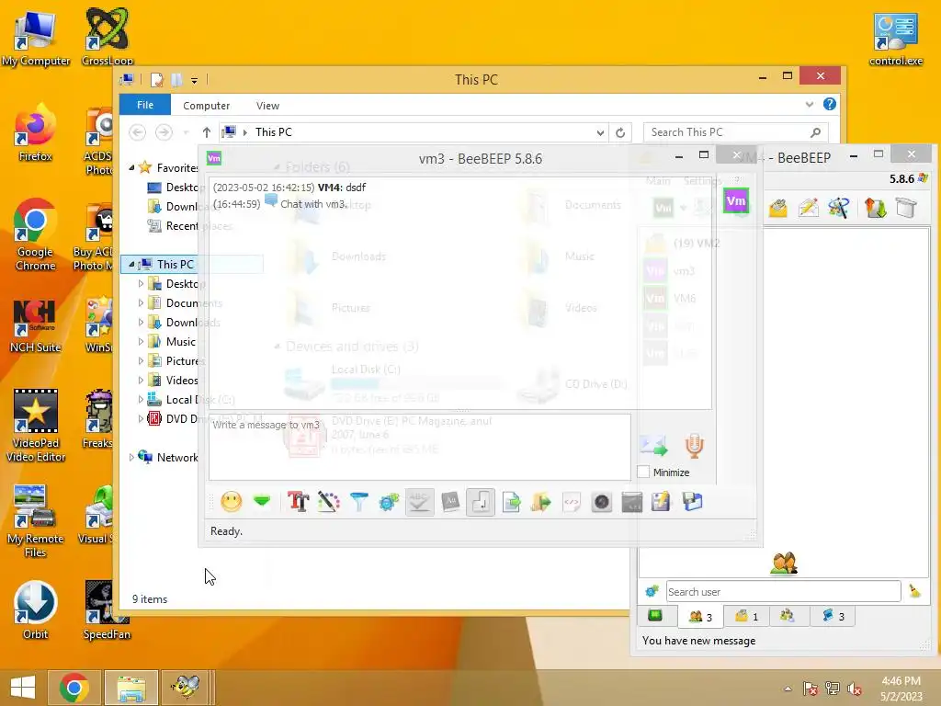Switch to the green screen tab in BeeBEEP

coord(654,615)
